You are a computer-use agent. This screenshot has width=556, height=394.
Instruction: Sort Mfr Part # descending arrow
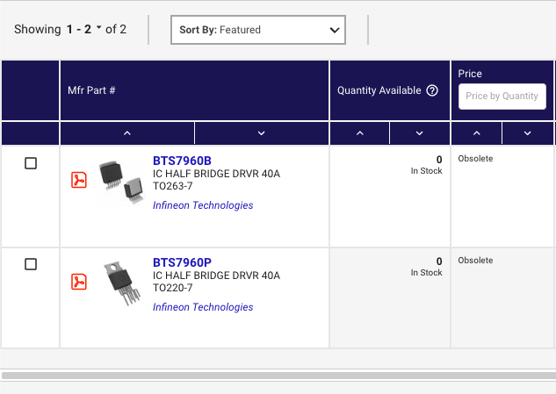[x=262, y=133]
